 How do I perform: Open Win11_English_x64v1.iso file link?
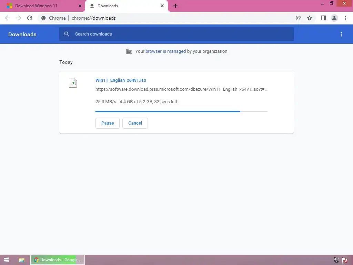[121, 80]
